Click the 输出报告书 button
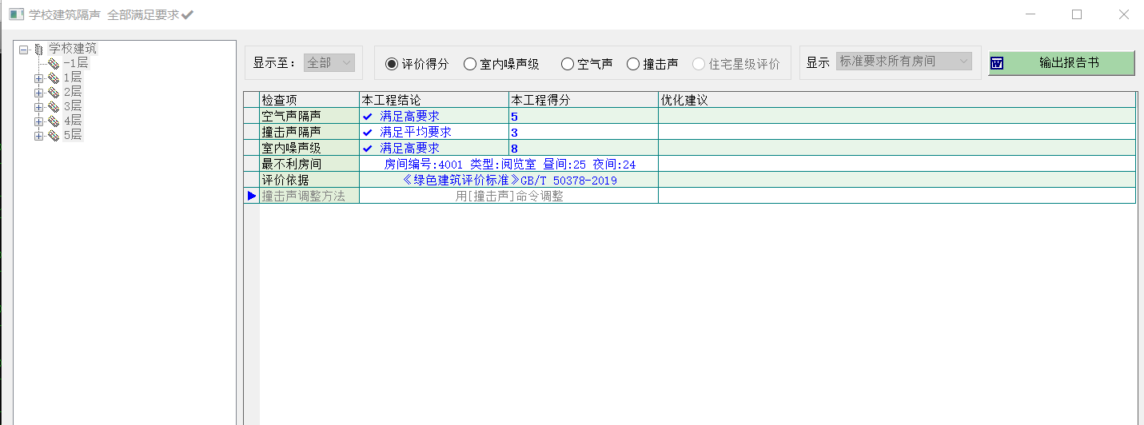This screenshot has height=425, width=1144. coord(1061,63)
